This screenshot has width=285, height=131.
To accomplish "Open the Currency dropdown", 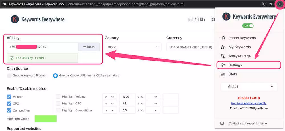I will tap(190, 47).
